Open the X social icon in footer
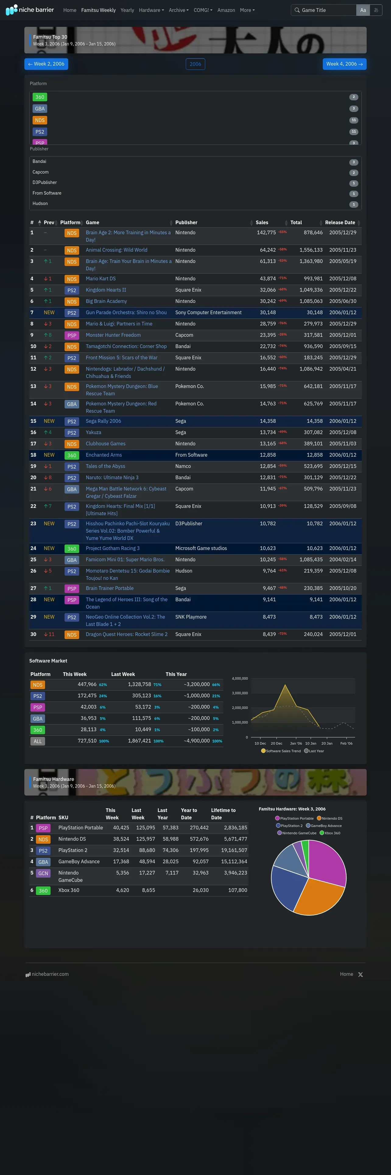This screenshot has width=391, height=1175. click(361, 974)
